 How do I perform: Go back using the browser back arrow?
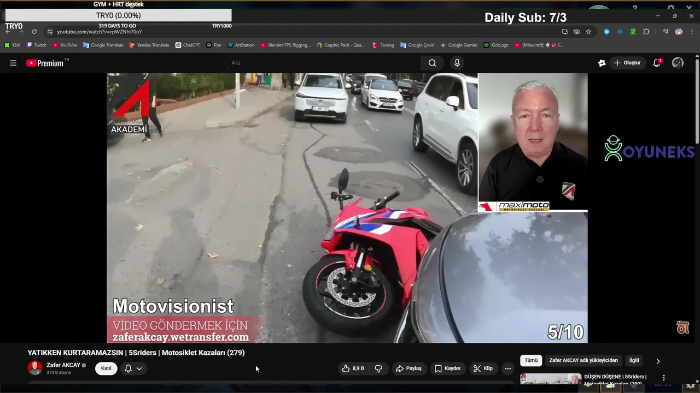click(8, 32)
